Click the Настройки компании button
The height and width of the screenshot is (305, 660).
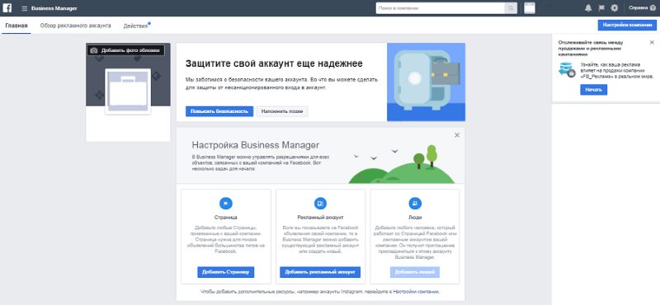[x=627, y=26]
